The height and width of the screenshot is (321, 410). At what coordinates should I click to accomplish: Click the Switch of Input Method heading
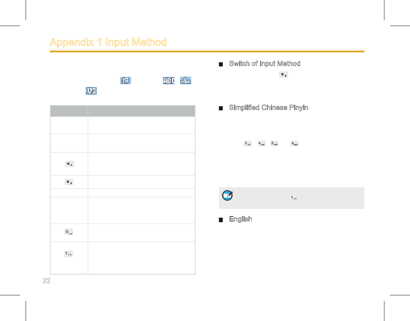pos(265,64)
